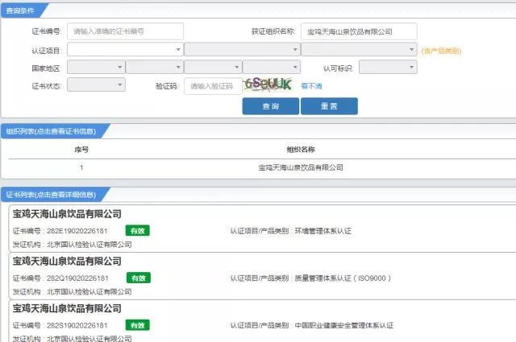Open the third 认证项目 dropdown
Image resolution: width=516 pixels, height=342 pixels.
point(359,50)
